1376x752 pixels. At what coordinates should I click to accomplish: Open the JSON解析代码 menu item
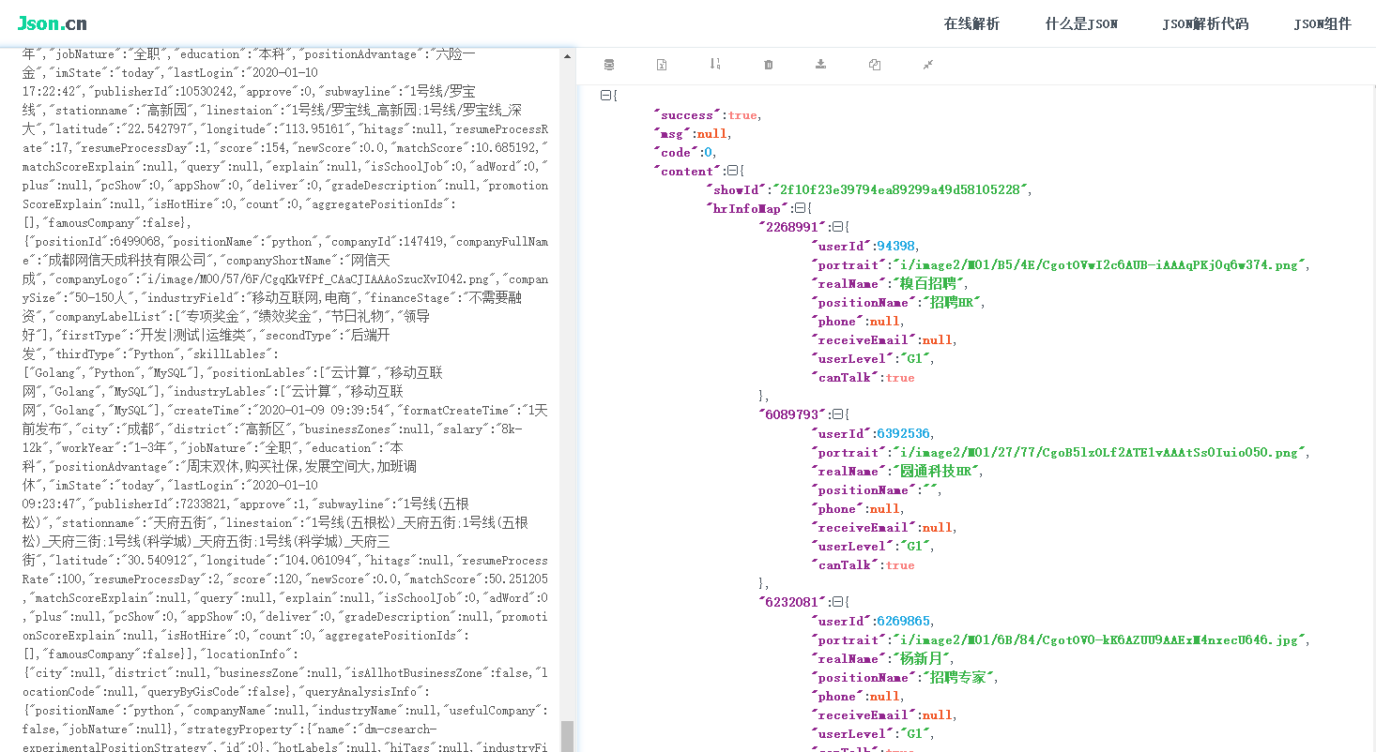(x=1205, y=24)
